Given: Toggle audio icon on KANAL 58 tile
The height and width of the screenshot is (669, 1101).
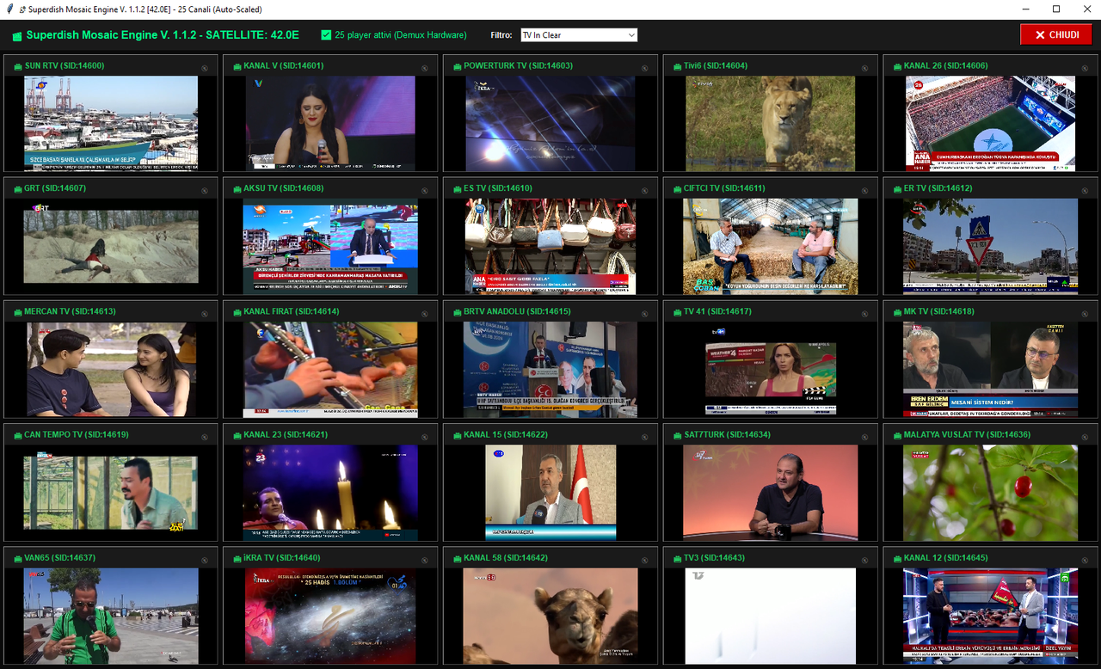Looking at the screenshot, I should pos(645,560).
